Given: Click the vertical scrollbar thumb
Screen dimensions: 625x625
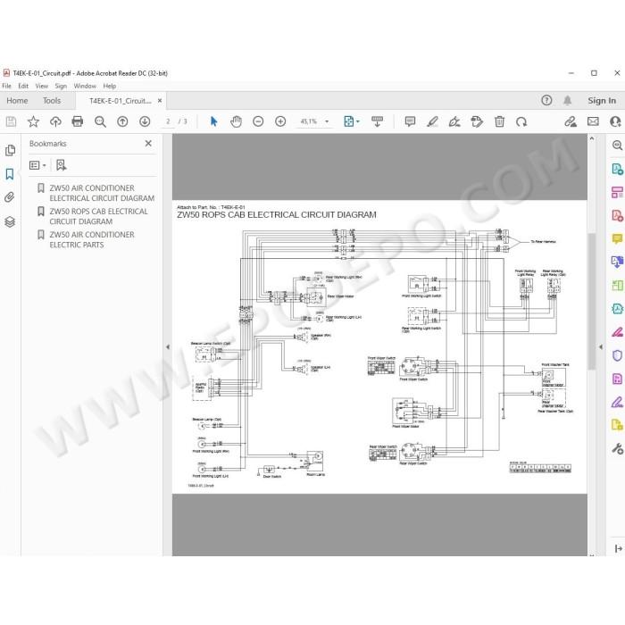Looking at the screenshot, I should coord(591,301).
